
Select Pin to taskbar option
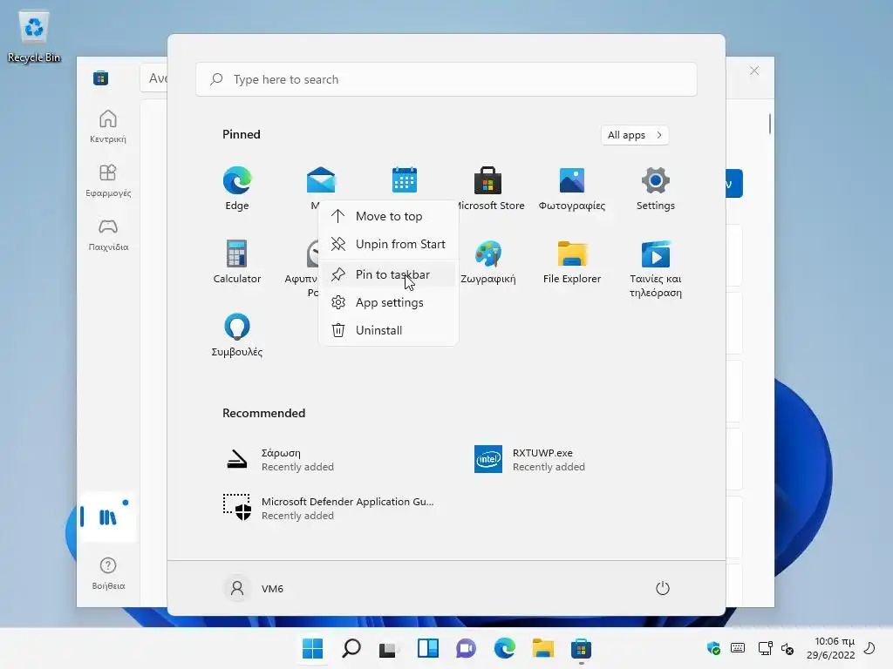388,274
